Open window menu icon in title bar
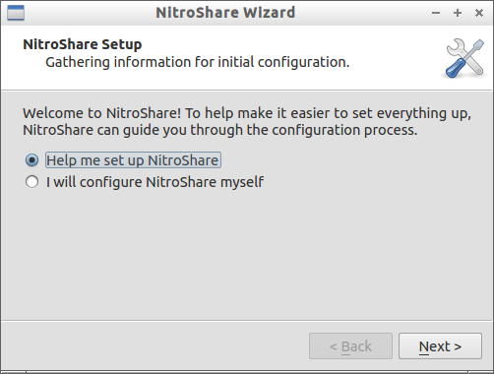This screenshot has height=374, width=494. (x=16, y=13)
